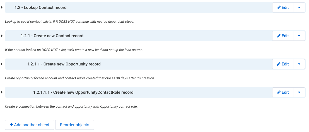This screenshot has width=309, height=132.
Task: Click pencil icon on Create new Contact Edit
Action: coord(279,36)
